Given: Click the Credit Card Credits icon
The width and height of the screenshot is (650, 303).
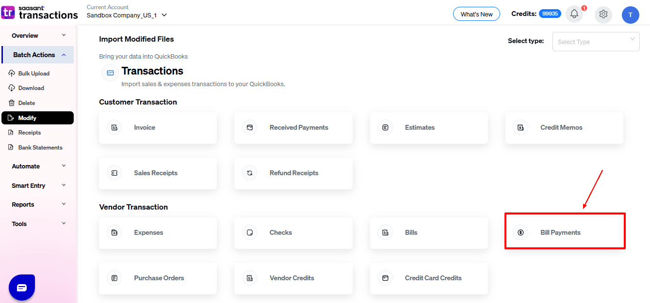Looking at the screenshot, I should click(385, 278).
